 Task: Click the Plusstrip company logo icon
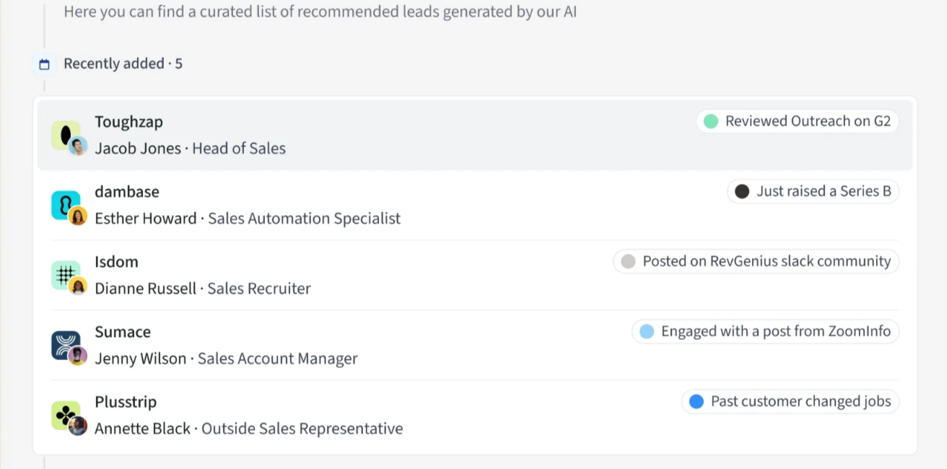(x=64, y=414)
